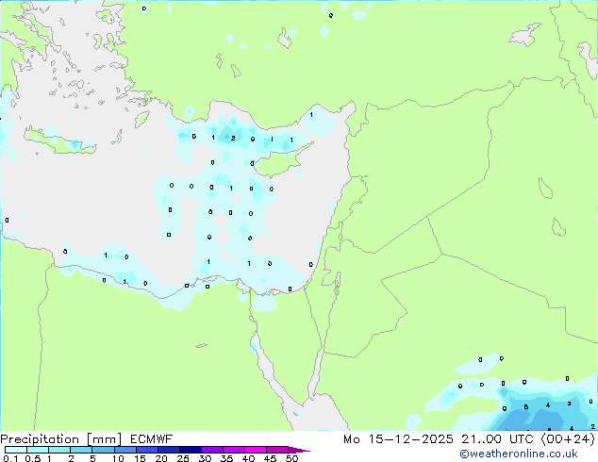Pick the 15–20 mm legend color swatch
Viewport: 598px width, 462px height.
coord(147,450)
